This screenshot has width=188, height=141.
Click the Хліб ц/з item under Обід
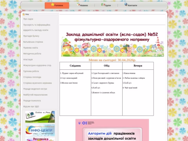coord(96,88)
